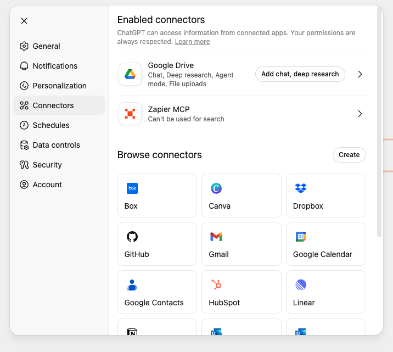This screenshot has width=393, height=352.
Task: Click the Notion logo icon
Action: click(x=132, y=332)
